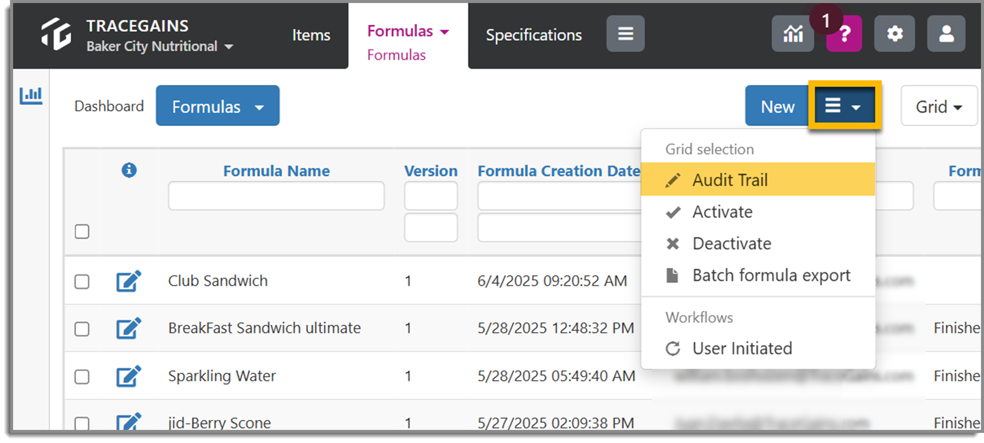Select User Initiated workflow option
984x443 pixels.
[x=758, y=348]
